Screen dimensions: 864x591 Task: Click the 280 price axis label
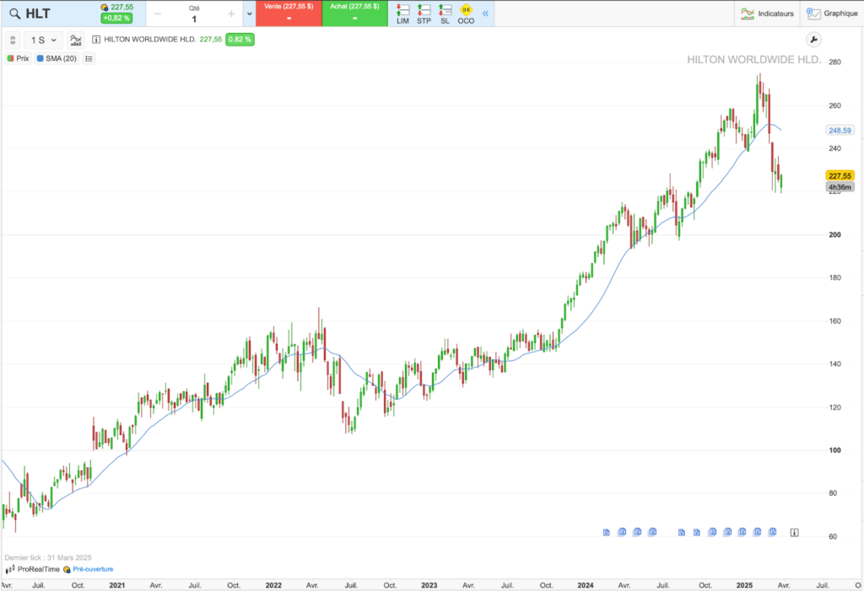(x=834, y=62)
